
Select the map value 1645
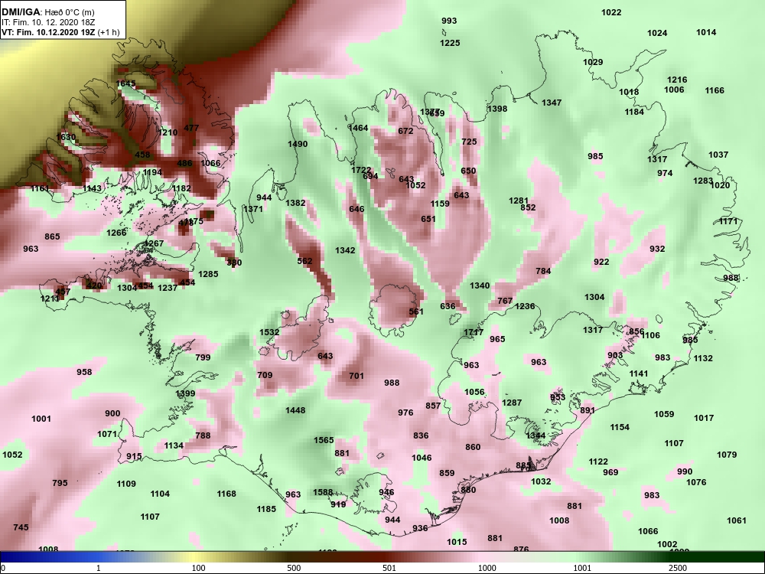click(125, 84)
